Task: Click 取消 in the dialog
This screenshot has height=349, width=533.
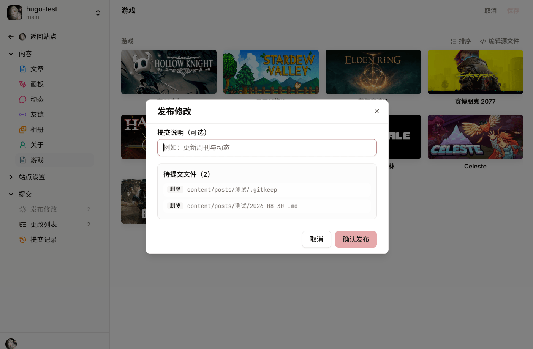Action: pyautogui.click(x=316, y=239)
